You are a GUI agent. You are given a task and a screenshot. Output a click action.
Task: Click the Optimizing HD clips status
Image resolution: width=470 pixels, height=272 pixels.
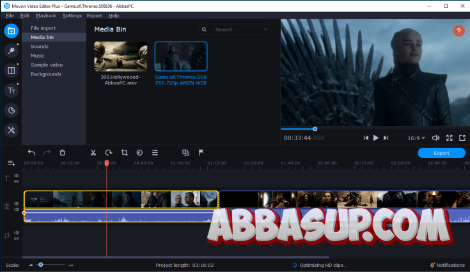point(320,265)
